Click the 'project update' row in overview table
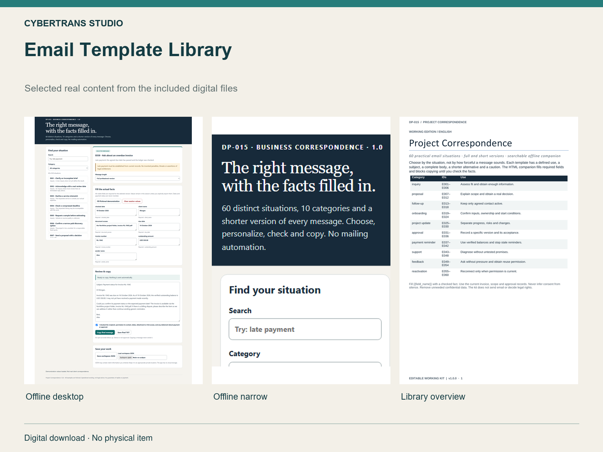Viewport: 603px width, 452px height. [x=489, y=225]
